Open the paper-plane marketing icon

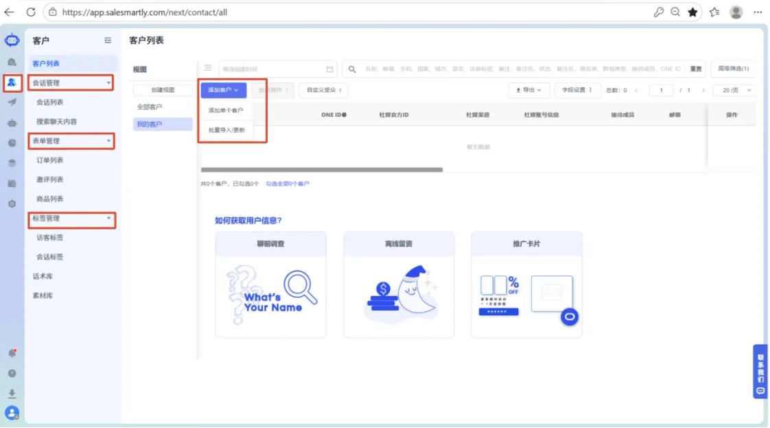(12, 102)
